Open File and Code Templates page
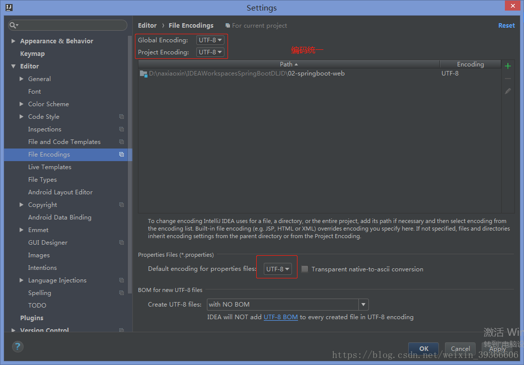This screenshot has width=524, height=365. click(x=64, y=142)
